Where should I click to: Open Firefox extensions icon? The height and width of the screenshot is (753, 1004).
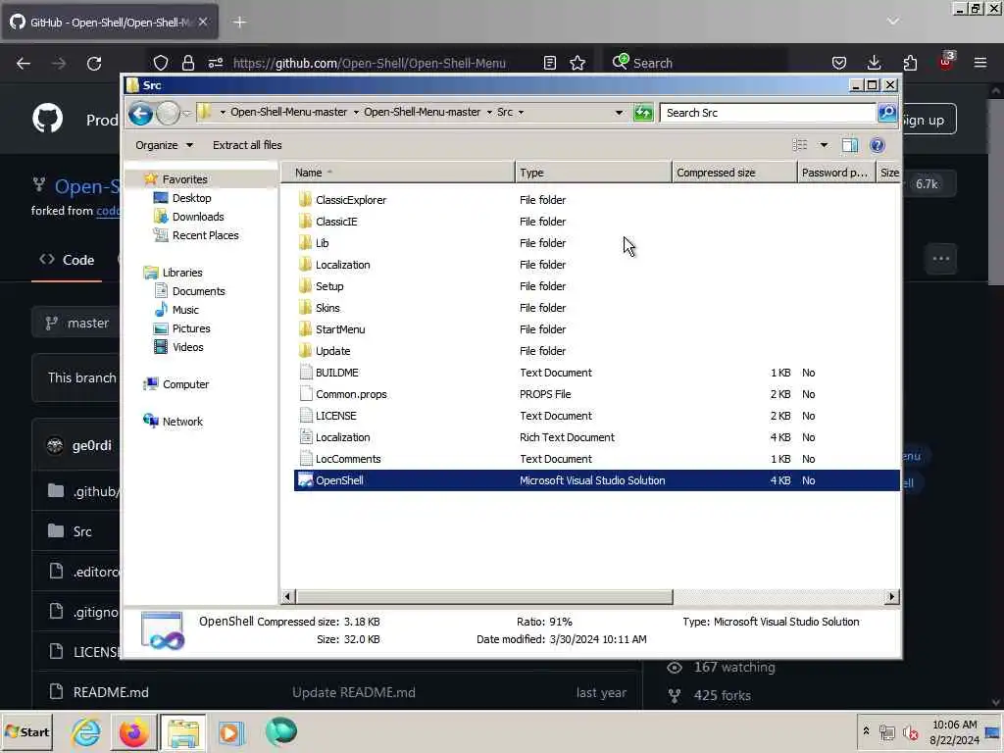(x=910, y=63)
